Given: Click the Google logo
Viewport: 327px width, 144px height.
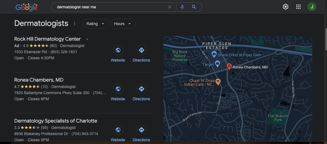Looking at the screenshot, I should [26, 7].
